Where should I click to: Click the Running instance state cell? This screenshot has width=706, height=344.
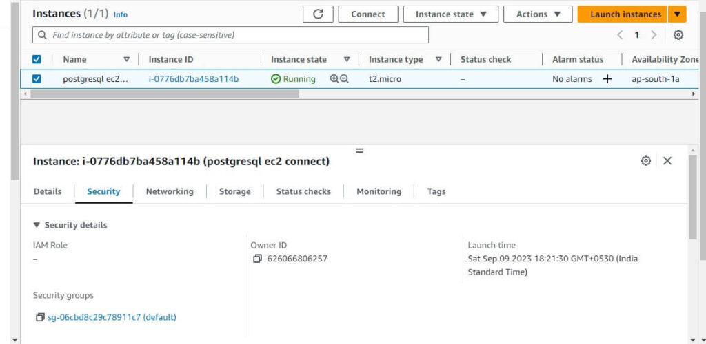click(x=294, y=79)
